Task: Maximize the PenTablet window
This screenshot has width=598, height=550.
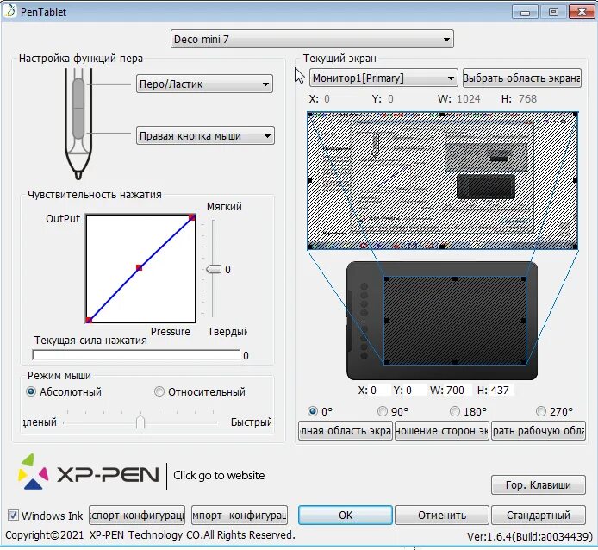Action: pyautogui.click(x=553, y=12)
